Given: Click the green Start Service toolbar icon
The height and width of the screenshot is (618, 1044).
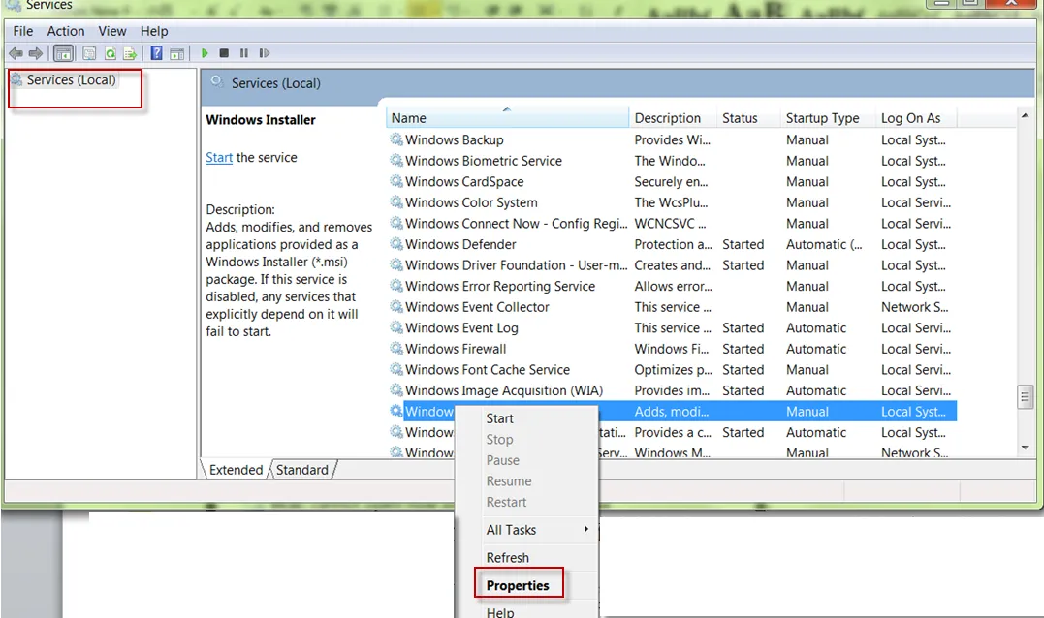Looking at the screenshot, I should pyautogui.click(x=206, y=53).
